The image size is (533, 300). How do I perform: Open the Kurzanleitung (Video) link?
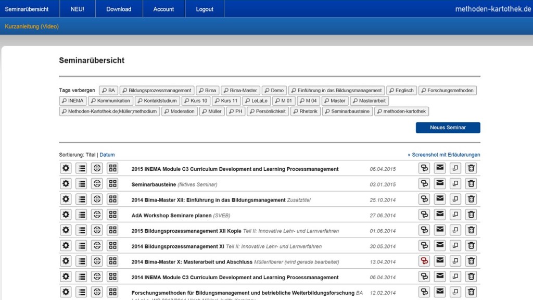point(32,27)
